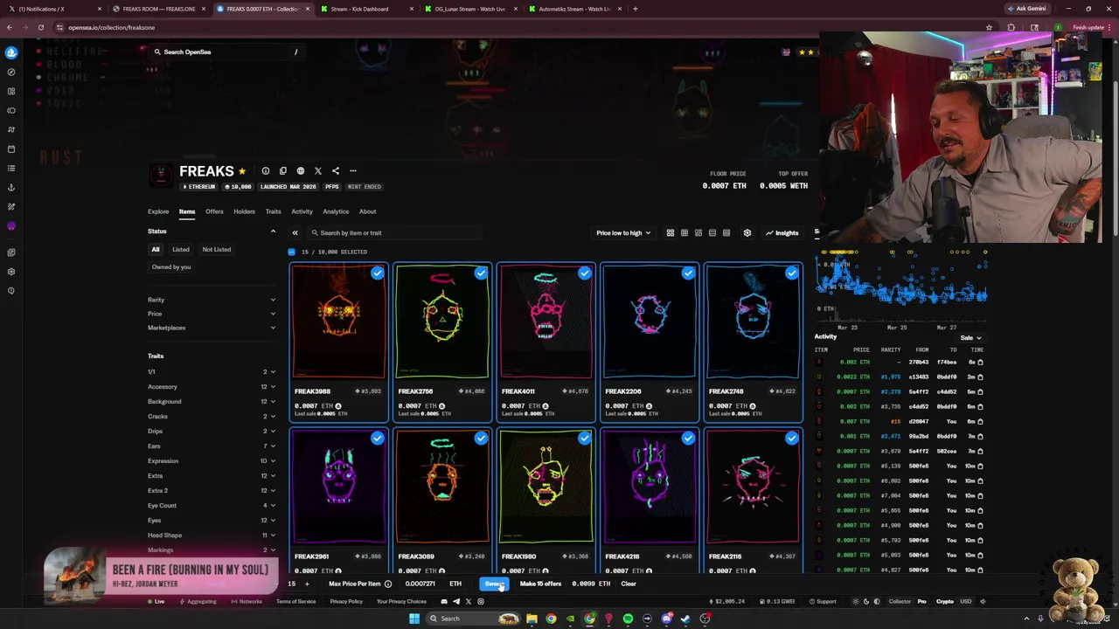Screen dimensions: 1119x629
Task: Deselect FREAK1980 checkmark
Action: 585,439
